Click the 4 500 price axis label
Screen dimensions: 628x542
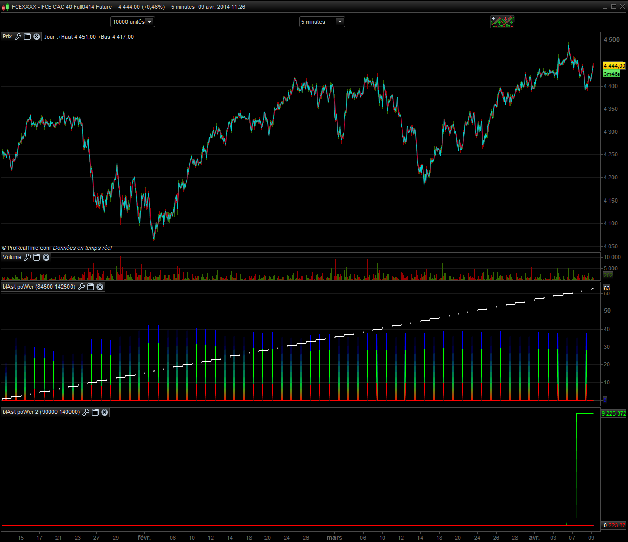click(611, 40)
